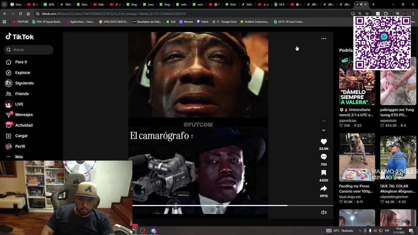The height and width of the screenshot is (235, 418).
Task: Open the EA FC 26 Card Creat bookmark
Action: (x=289, y=22)
